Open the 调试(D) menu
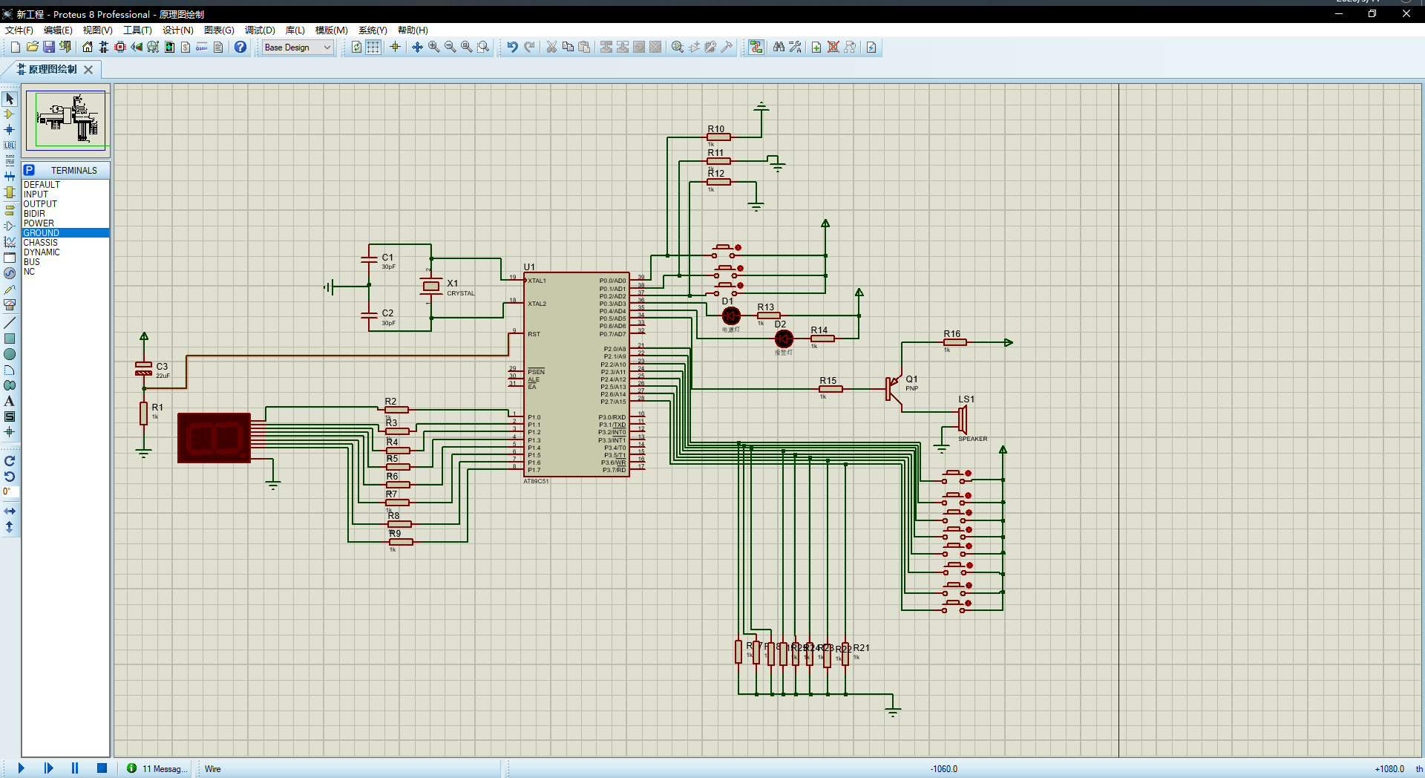This screenshot has width=1425, height=778. pyautogui.click(x=260, y=30)
